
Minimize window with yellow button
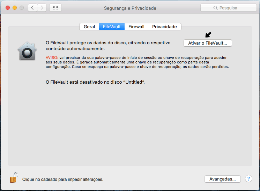point(15,8)
